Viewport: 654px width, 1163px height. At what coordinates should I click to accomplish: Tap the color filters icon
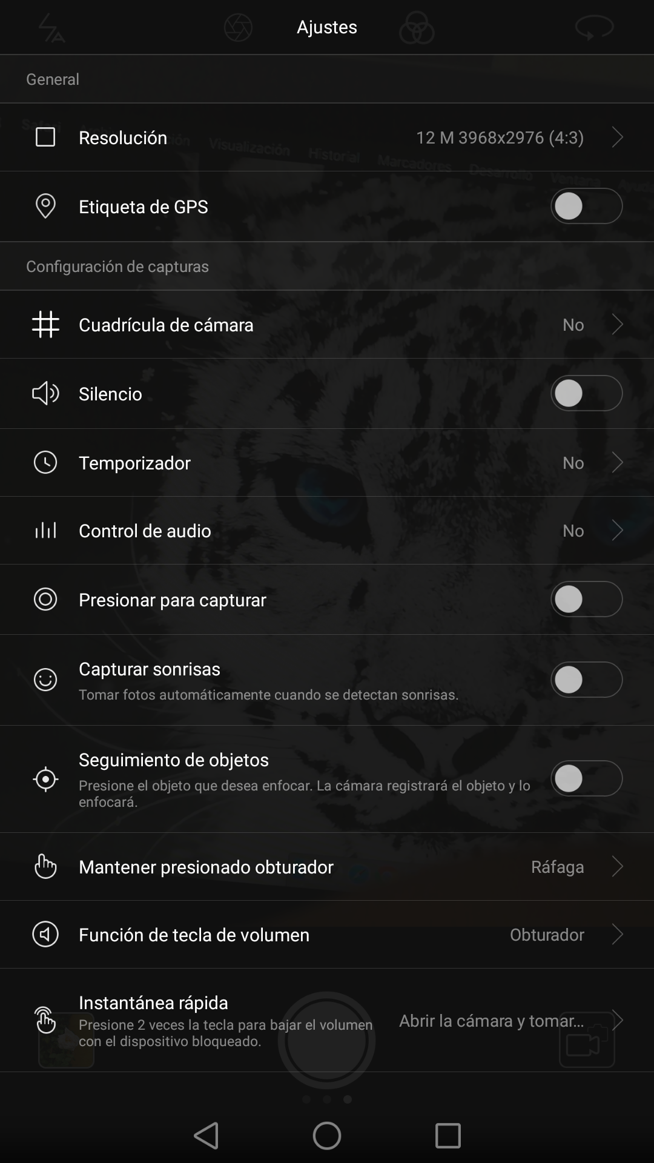click(x=417, y=28)
